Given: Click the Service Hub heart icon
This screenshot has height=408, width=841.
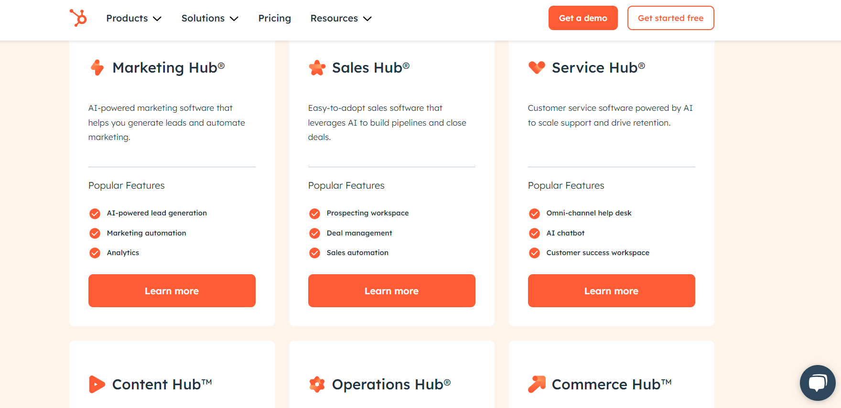Looking at the screenshot, I should tap(537, 67).
